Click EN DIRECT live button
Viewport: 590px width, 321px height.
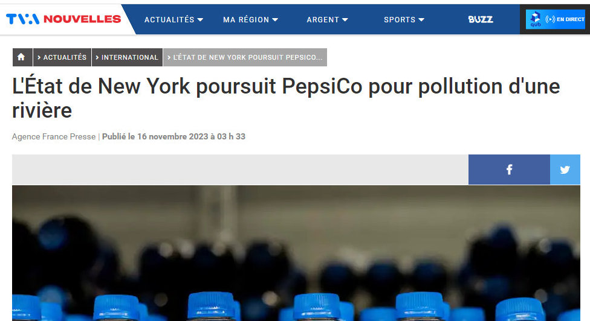tap(556, 19)
